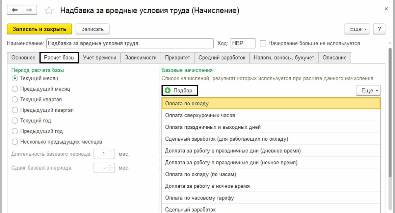Click the Записать button
Screen dimensions: 395x213
coord(92,29)
